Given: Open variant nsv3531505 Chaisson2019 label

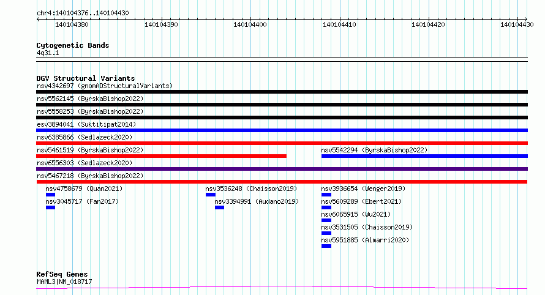Looking at the screenshot, I should (367, 227).
